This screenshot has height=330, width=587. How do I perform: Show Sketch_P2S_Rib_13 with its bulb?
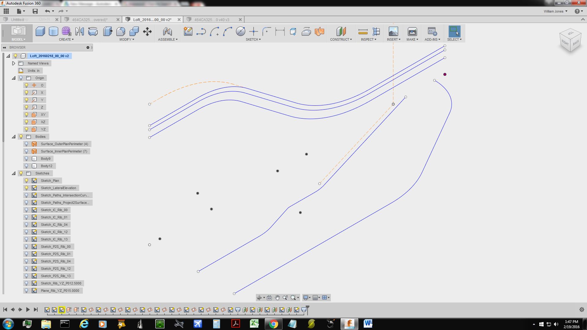point(27,276)
